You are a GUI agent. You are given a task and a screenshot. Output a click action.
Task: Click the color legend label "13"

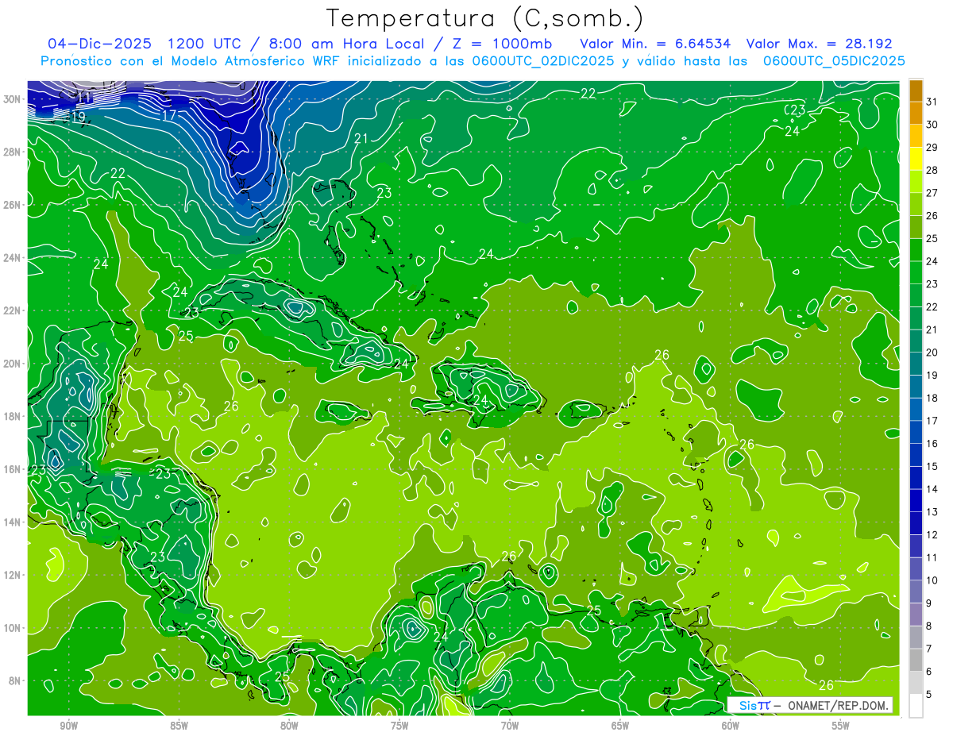click(932, 512)
